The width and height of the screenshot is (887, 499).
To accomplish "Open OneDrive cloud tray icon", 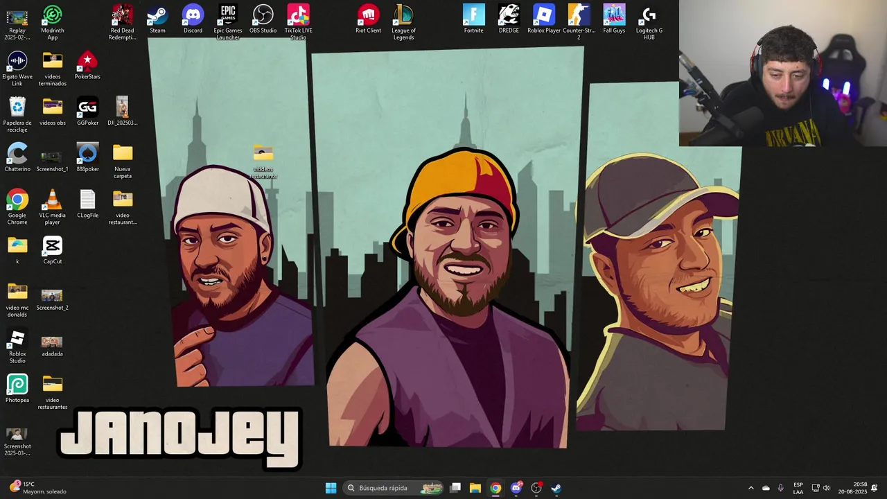I will tap(766, 488).
